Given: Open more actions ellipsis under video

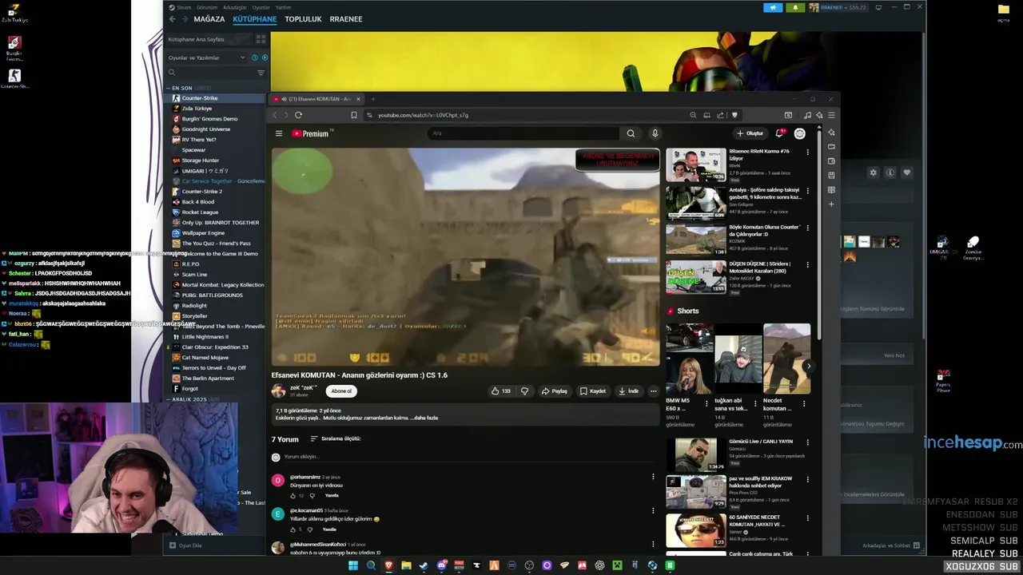Looking at the screenshot, I should 653,391.
